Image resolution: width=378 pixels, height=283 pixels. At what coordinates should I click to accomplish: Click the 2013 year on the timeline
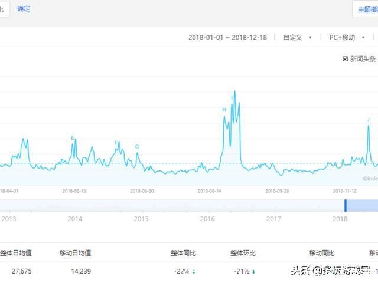point(9,219)
